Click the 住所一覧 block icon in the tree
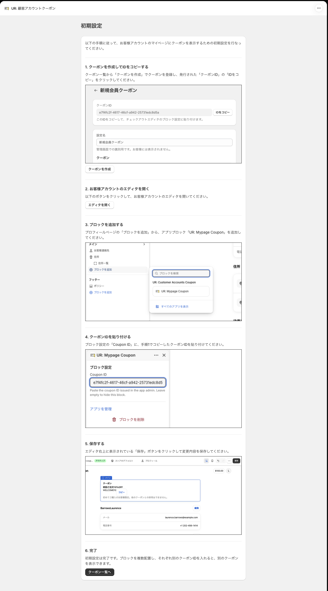The image size is (328, 591). point(95,263)
